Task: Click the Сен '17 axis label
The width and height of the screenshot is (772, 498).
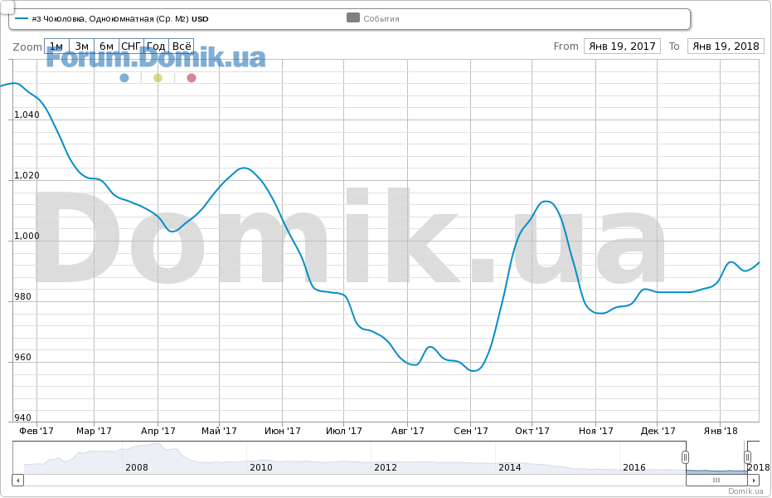Action: [x=471, y=431]
